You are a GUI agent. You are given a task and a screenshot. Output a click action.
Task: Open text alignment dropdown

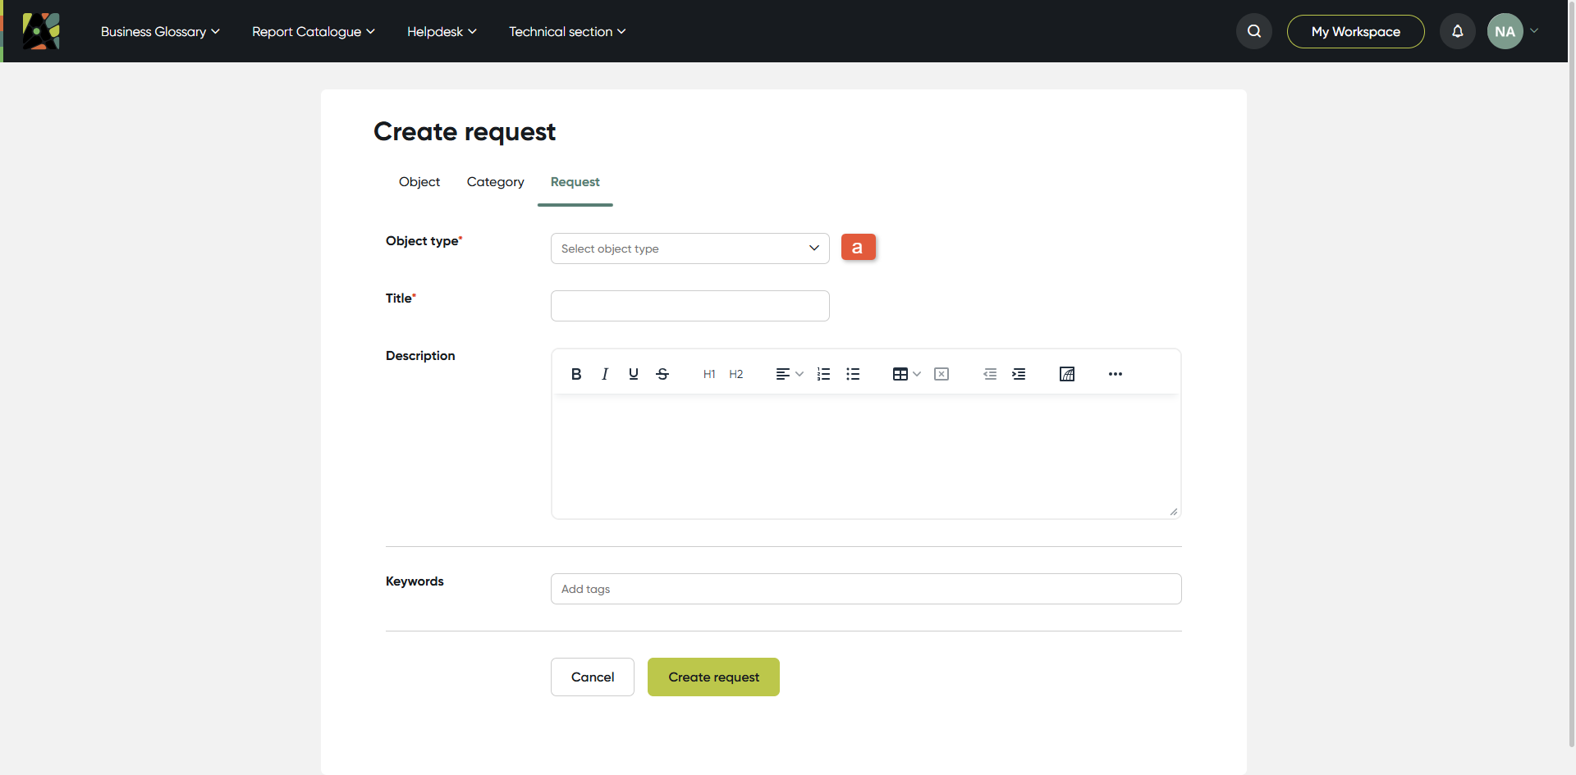790,374
